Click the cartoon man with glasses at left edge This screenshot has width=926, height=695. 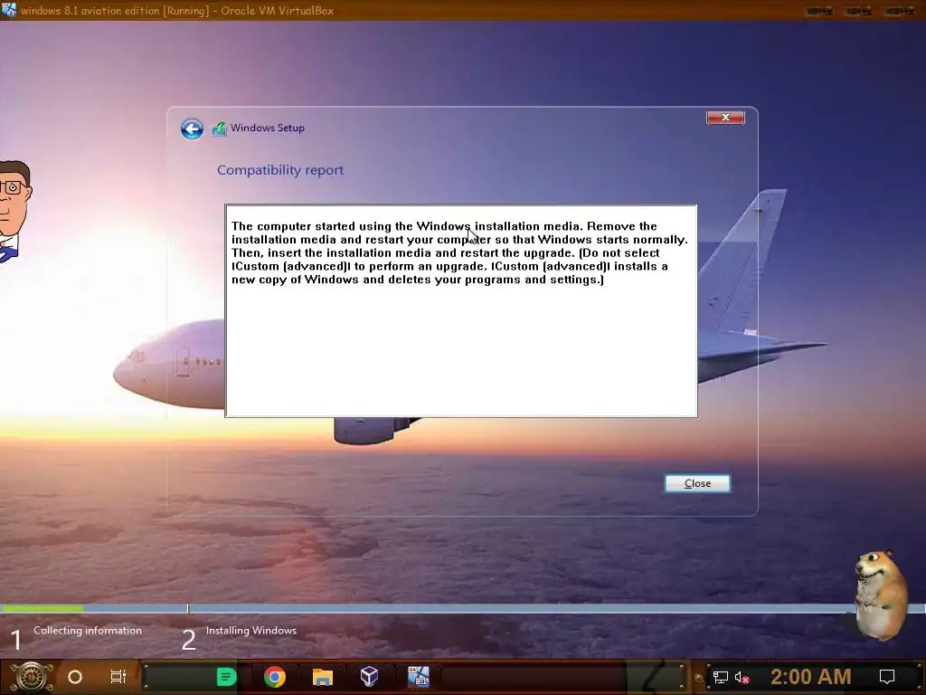coord(14,211)
